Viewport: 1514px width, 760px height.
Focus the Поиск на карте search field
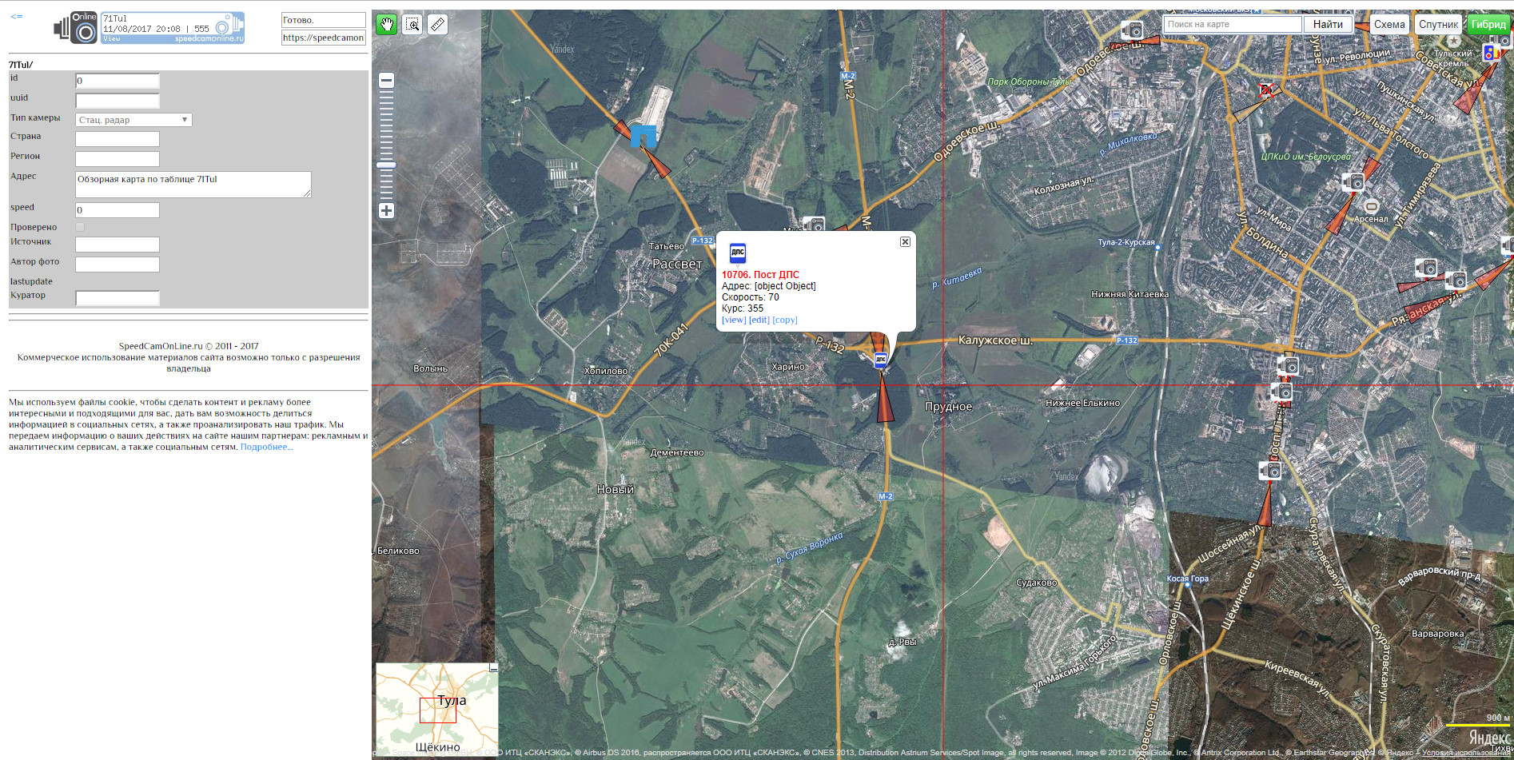click(1232, 24)
